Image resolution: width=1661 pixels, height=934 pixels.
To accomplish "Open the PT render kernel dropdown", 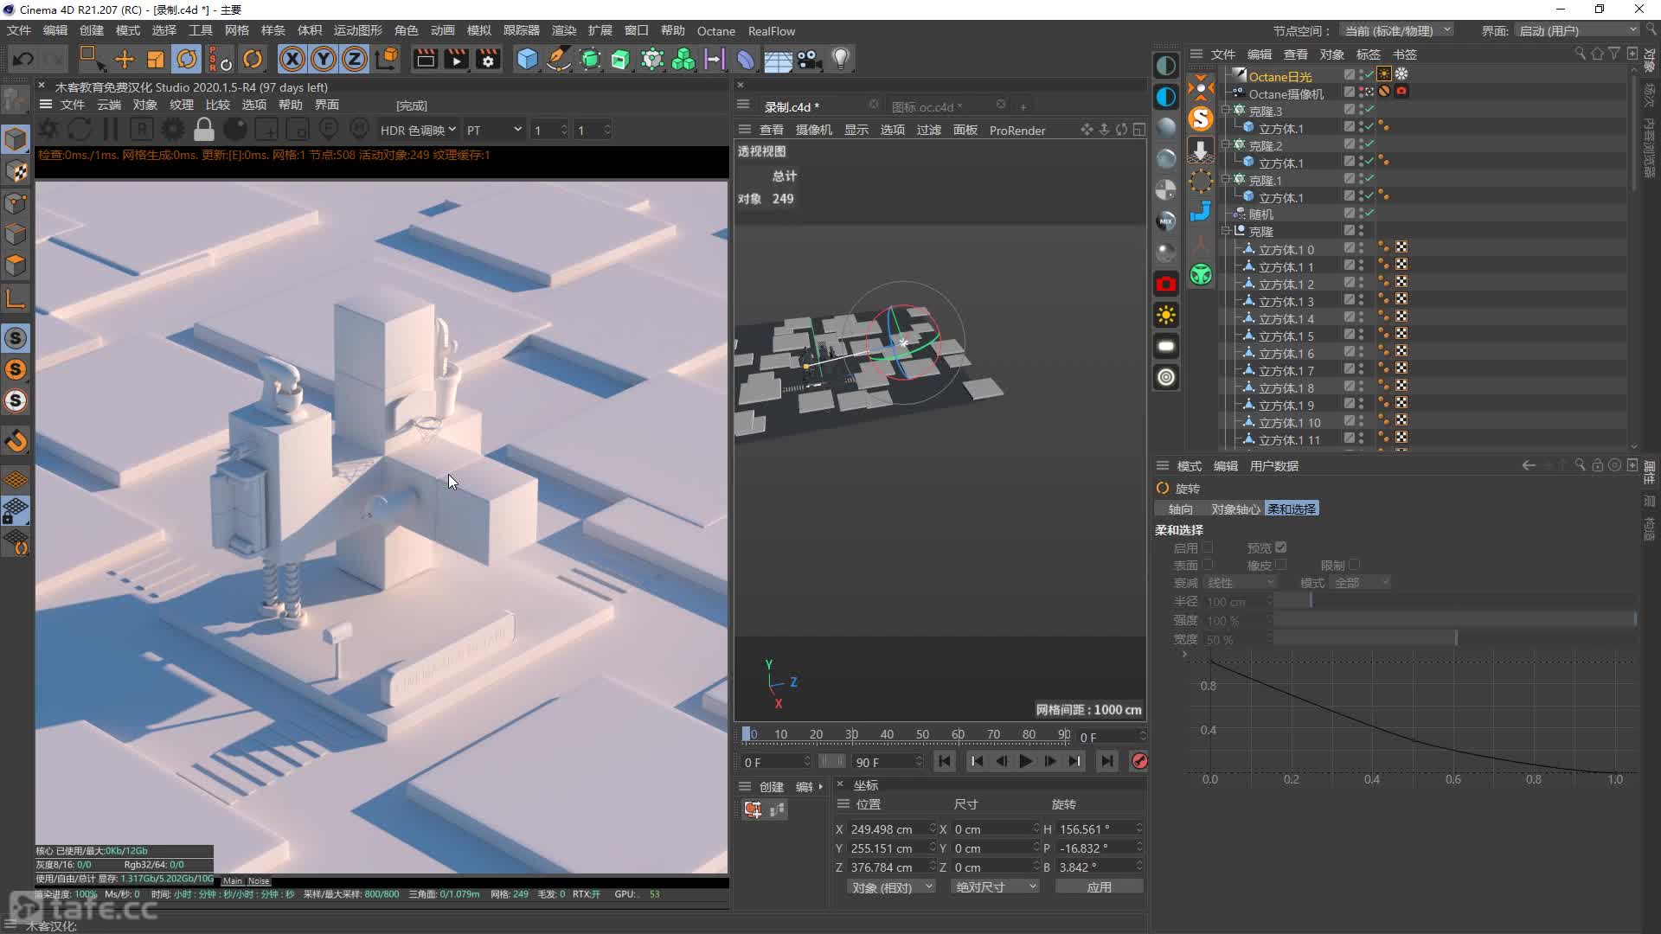I will point(494,130).
